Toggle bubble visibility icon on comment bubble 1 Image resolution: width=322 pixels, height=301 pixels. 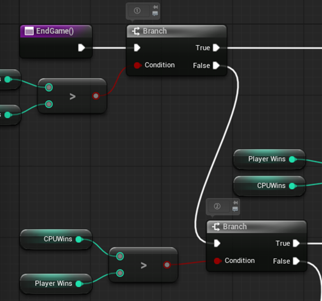tap(155, 13)
